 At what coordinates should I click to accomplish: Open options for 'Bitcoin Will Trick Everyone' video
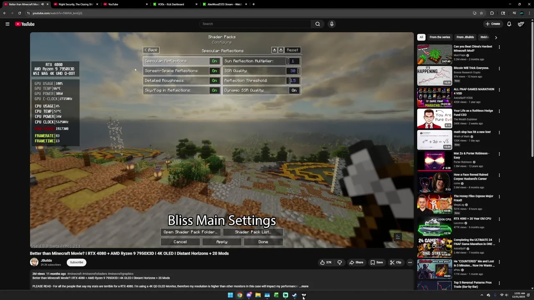click(499, 68)
